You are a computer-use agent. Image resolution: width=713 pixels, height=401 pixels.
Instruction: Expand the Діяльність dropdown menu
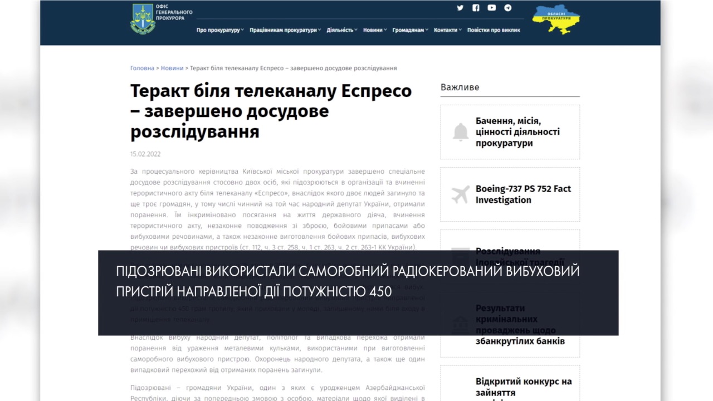click(x=342, y=30)
